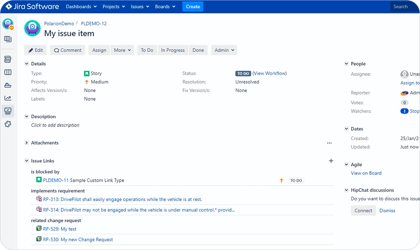Open the Projects menu

pos(113,7)
